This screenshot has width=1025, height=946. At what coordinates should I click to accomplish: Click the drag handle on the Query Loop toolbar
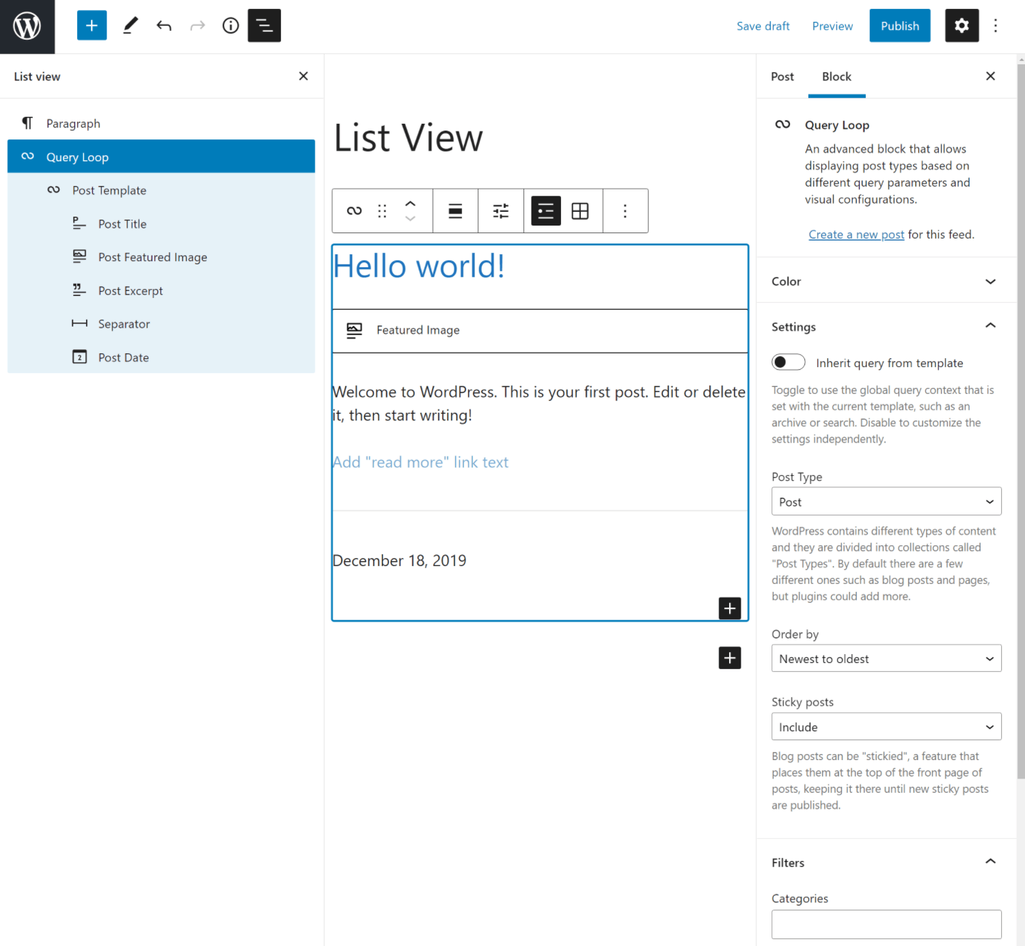[x=382, y=211]
